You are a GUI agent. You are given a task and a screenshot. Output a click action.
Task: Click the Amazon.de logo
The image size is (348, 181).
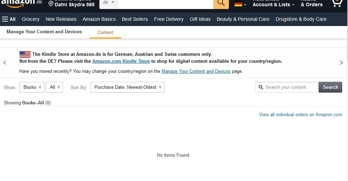(x=21, y=4)
